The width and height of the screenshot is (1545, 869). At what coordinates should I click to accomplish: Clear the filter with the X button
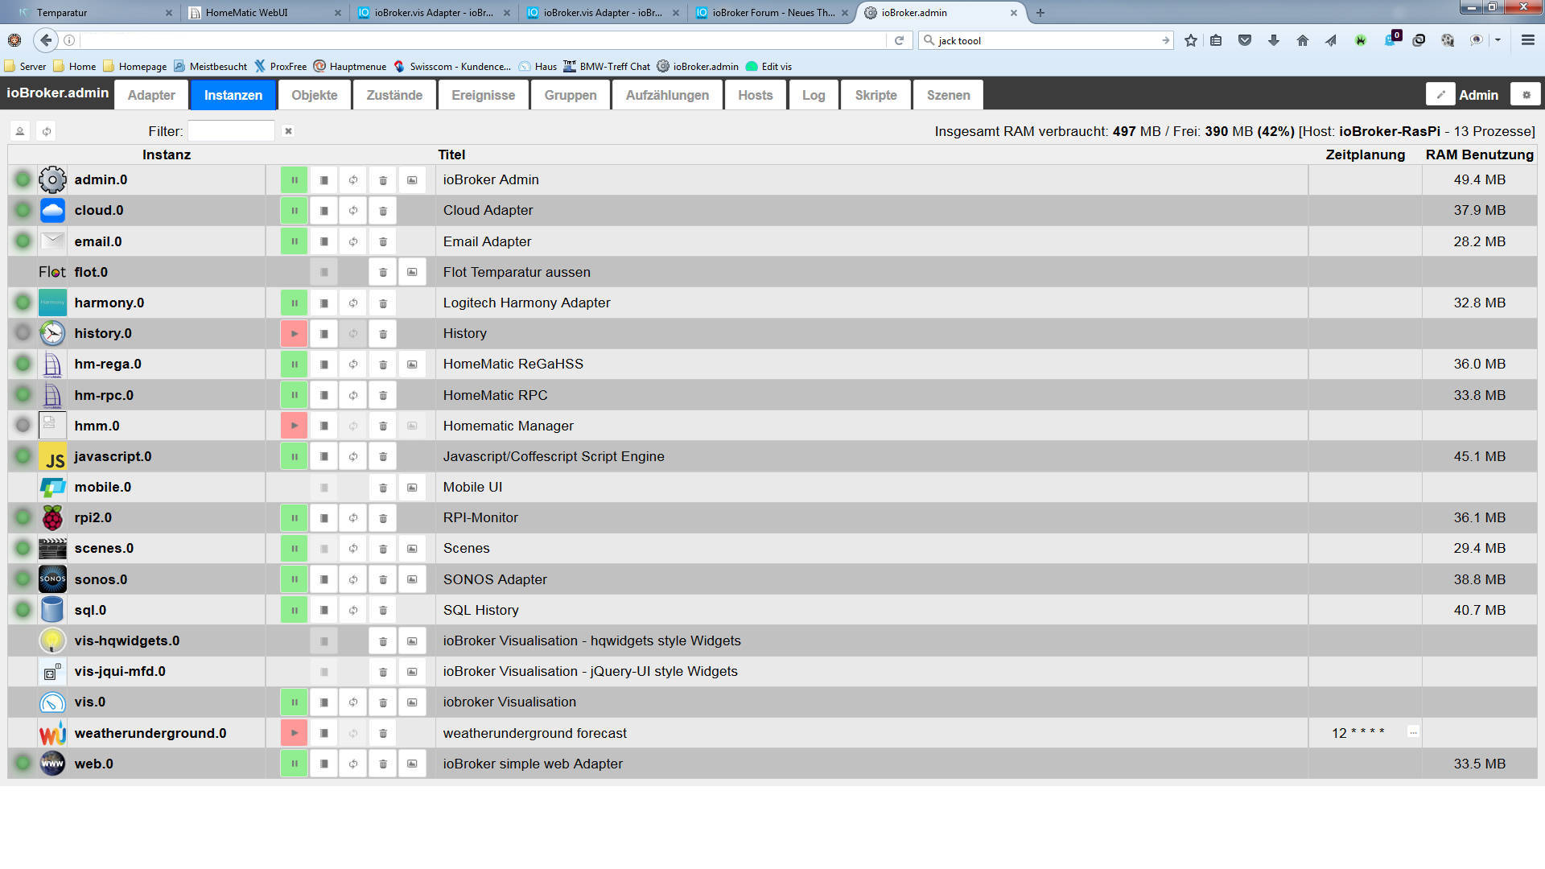tap(288, 131)
